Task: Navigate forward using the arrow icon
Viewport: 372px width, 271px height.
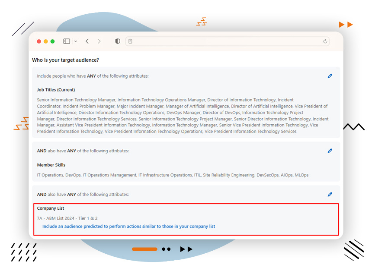Action: [99, 41]
